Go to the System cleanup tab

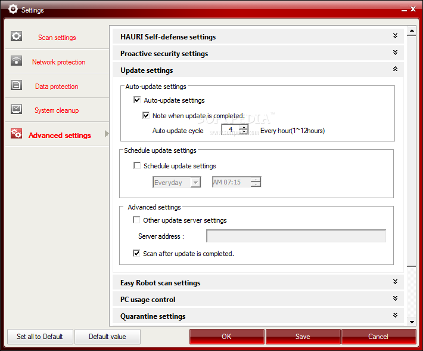tap(57, 110)
